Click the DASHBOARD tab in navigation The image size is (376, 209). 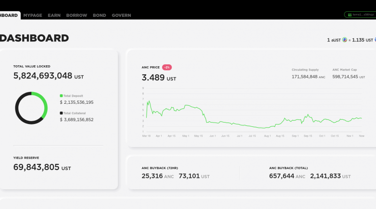point(9,15)
